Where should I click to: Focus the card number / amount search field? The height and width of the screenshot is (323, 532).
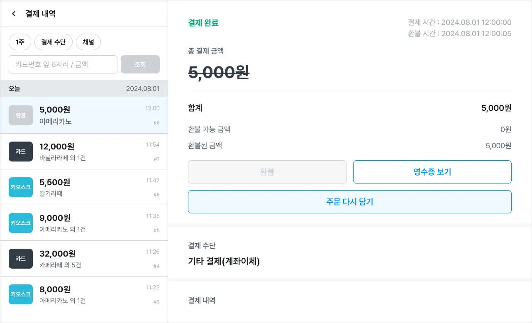(63, 64)
